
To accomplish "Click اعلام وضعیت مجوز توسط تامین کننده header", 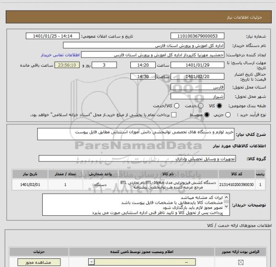I will coord(142,252).
